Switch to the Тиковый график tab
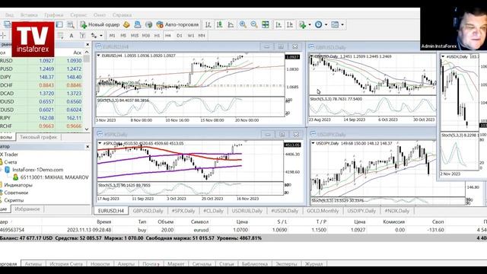This screenshot has width=487, height=274. click(x=39, y=137)
